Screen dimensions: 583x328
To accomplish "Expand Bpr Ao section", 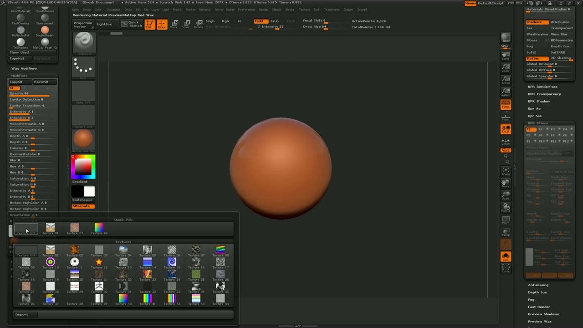I will click(534, 108).
